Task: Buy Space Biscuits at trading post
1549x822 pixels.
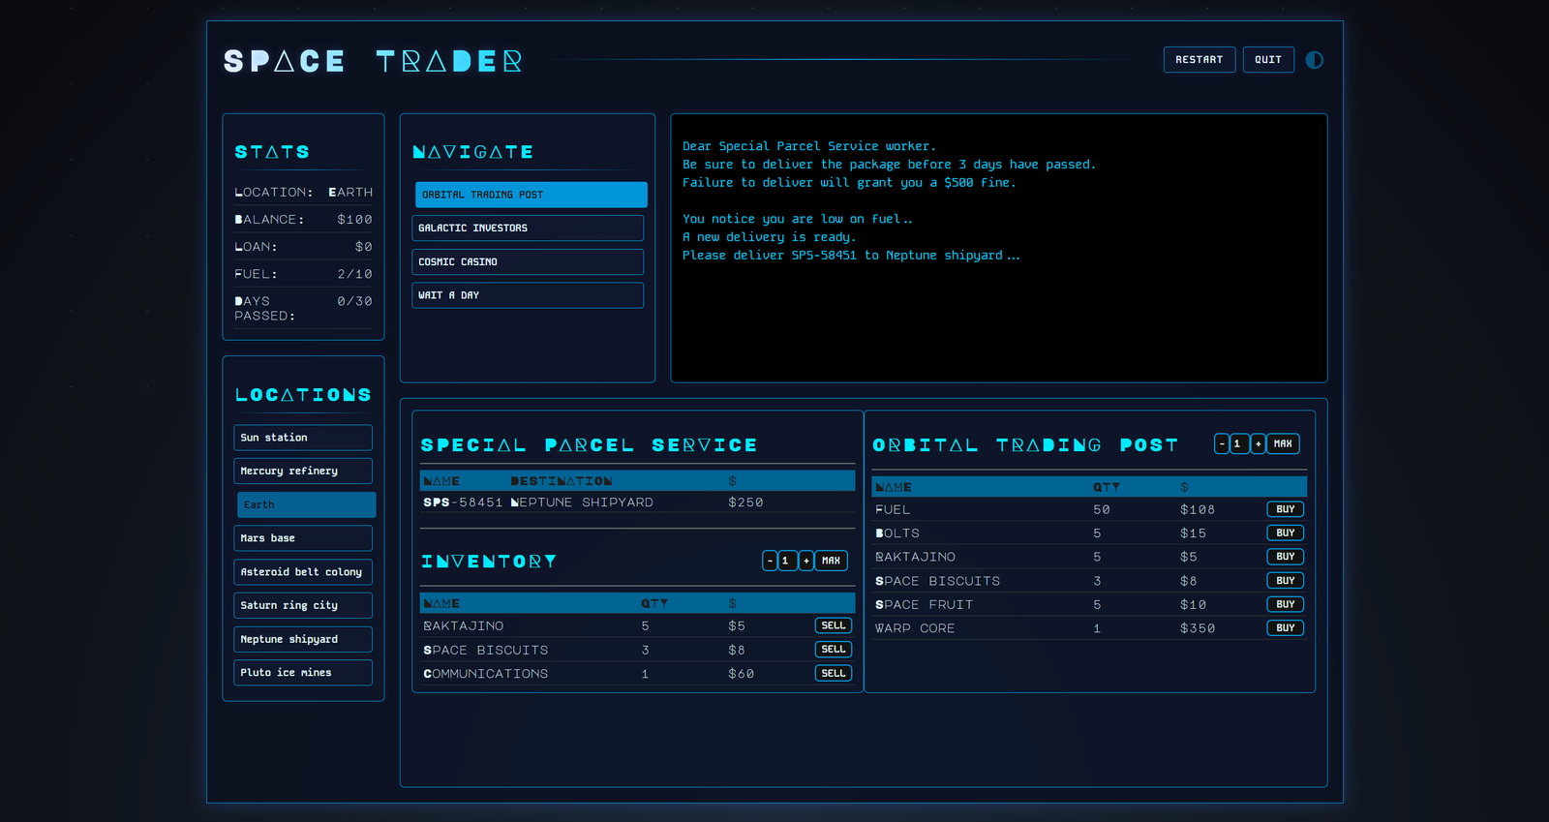Action: (1286, 581)
